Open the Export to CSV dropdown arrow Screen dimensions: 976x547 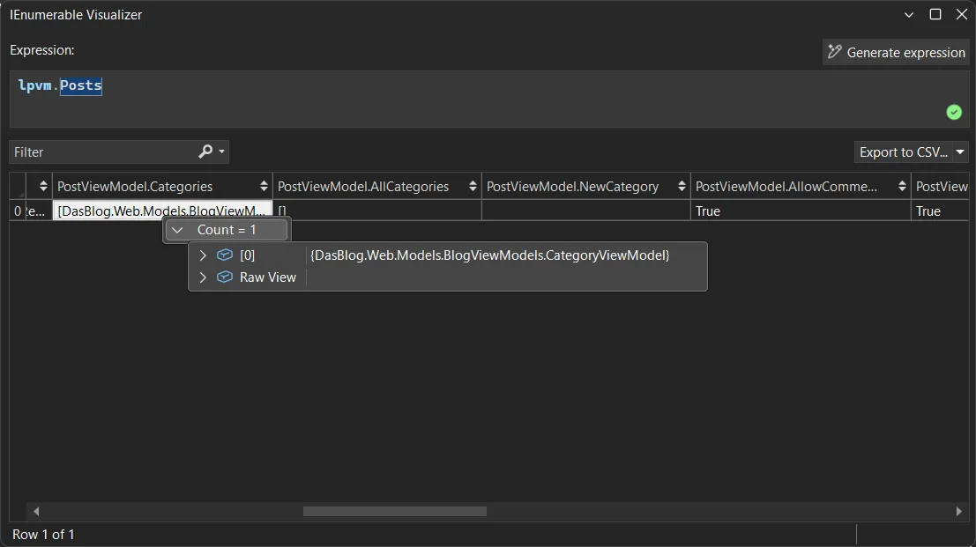(x=961, y=152)
